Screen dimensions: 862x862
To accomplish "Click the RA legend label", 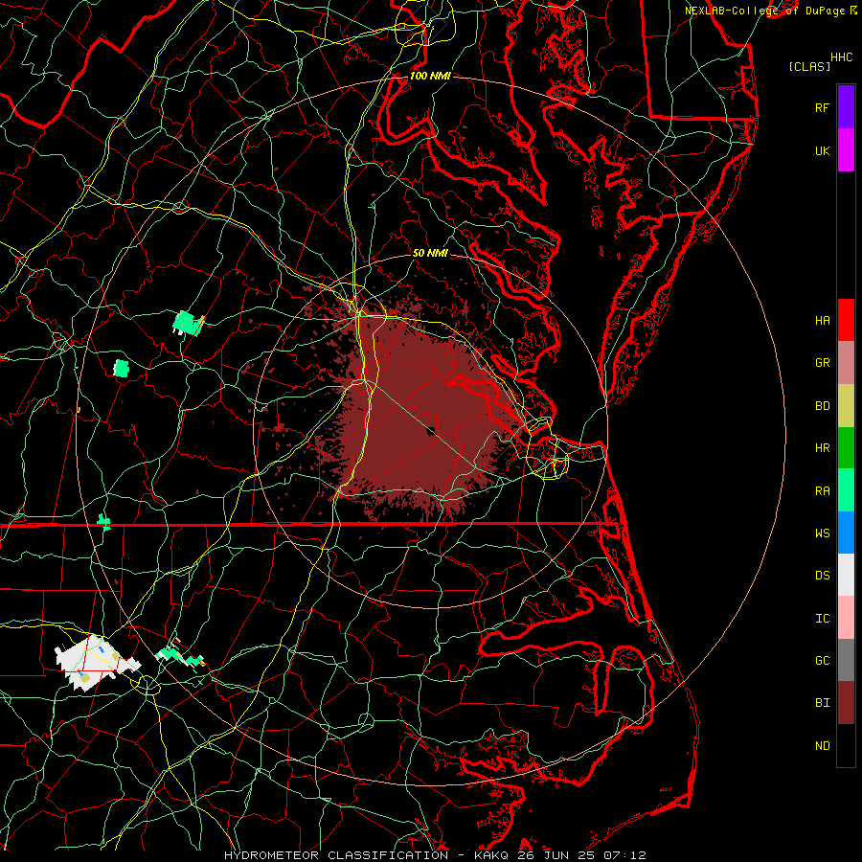I will click(822, 490).
